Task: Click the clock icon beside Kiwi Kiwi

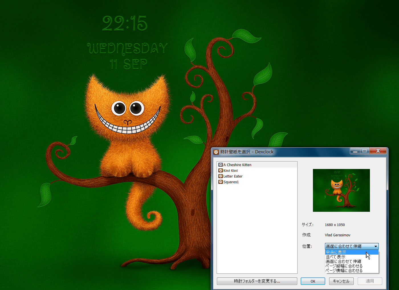Action: [x=221, y=170]
